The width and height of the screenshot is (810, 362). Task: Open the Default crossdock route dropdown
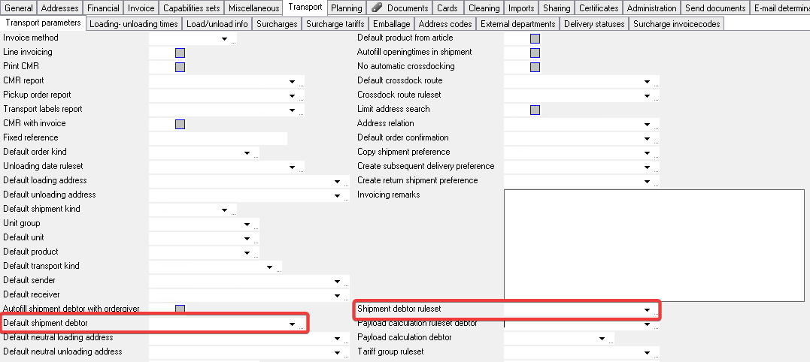[646, 81]
